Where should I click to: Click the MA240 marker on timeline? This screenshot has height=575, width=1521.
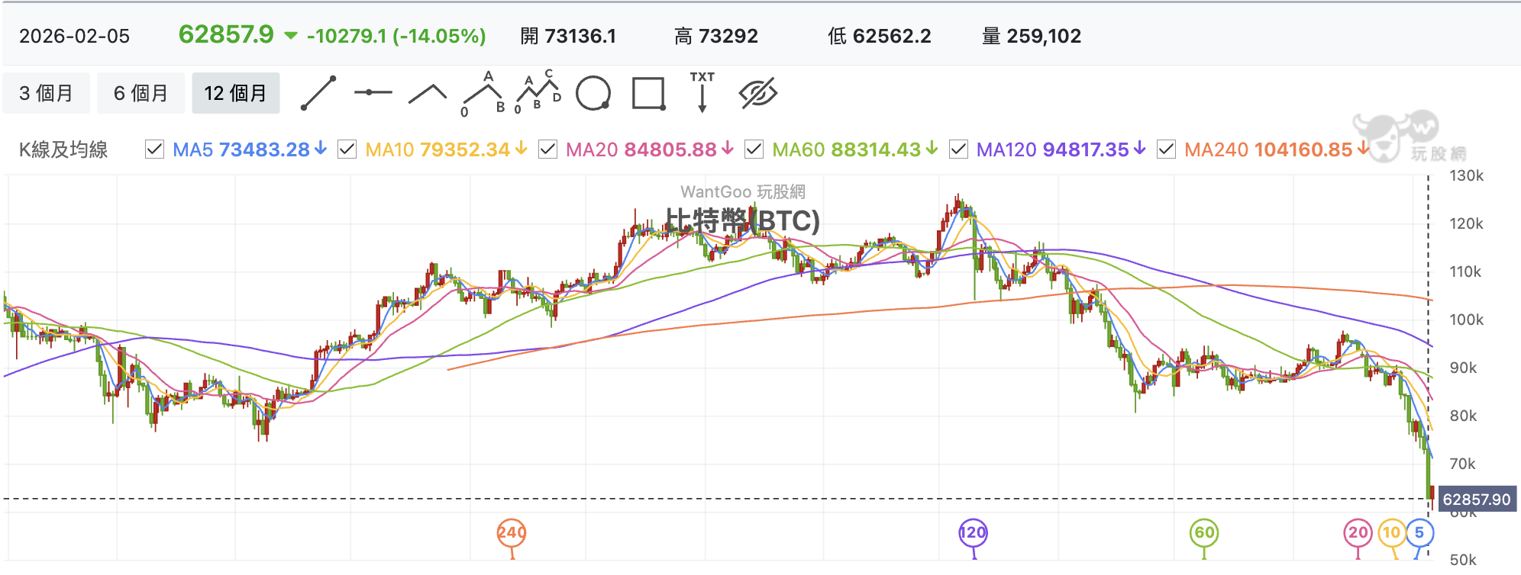click(x=512, y=532)
